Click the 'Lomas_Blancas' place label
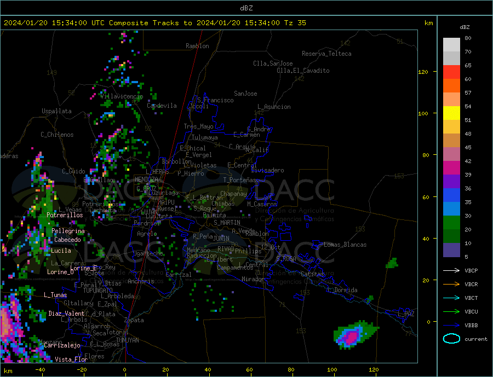The height and width of the screenshot is (377, 493). (x=345, y=245)
